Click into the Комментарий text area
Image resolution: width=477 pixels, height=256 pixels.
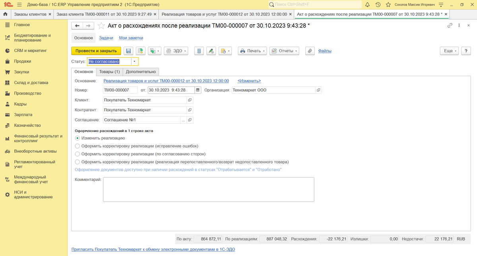(x=209, y=190)
